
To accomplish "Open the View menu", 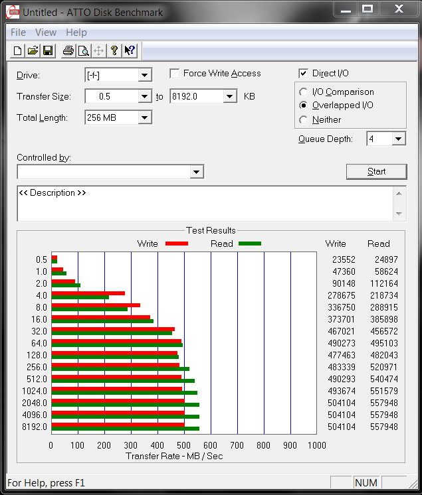I will tap(46, 33).
